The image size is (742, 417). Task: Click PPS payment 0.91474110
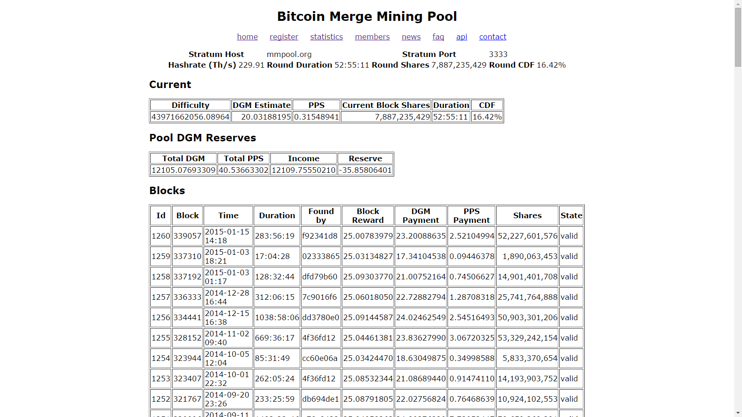tap(472, 379)
